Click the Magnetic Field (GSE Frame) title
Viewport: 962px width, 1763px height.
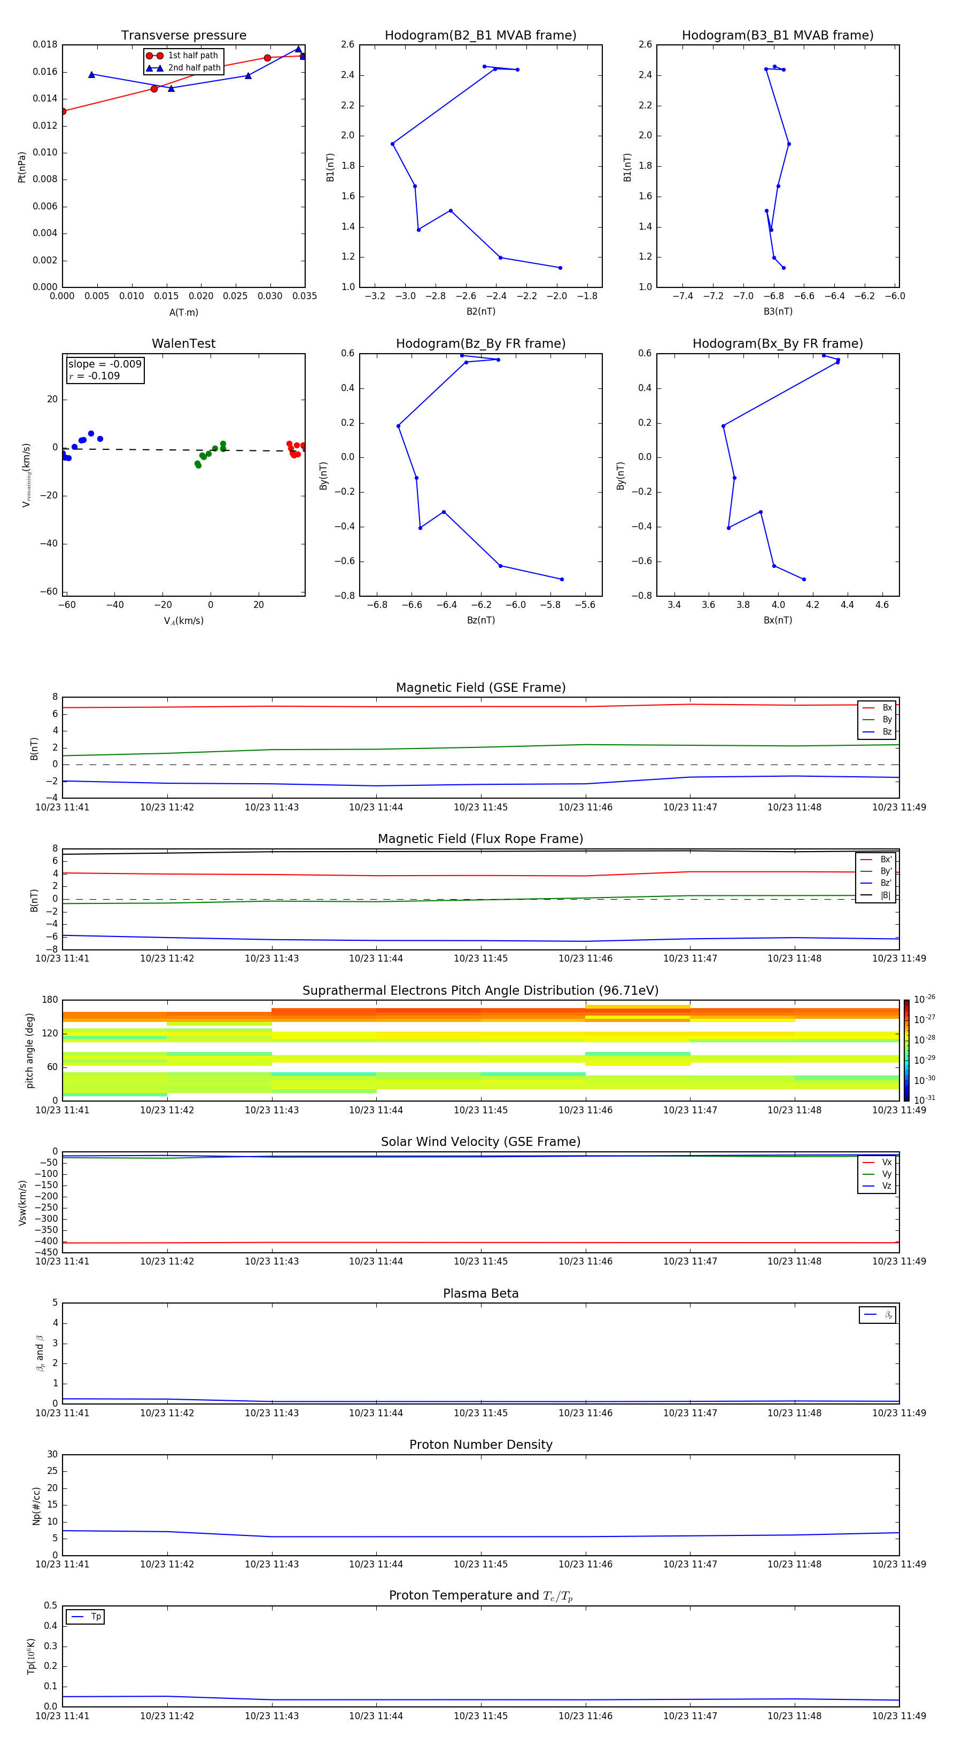[480, 688]
